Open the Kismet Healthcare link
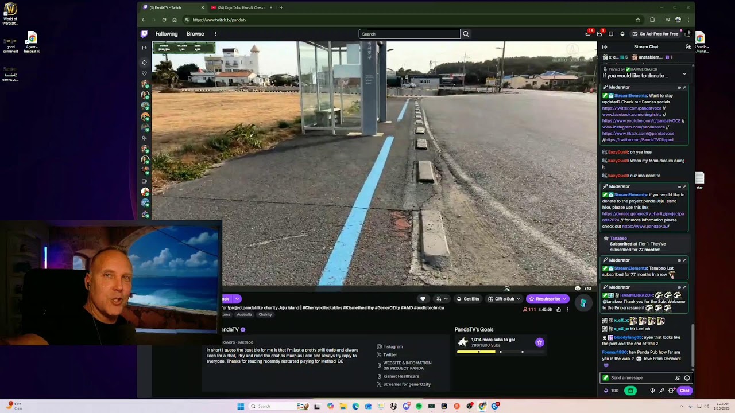Screen dimensions: 735x413 [x=398, y=376]
